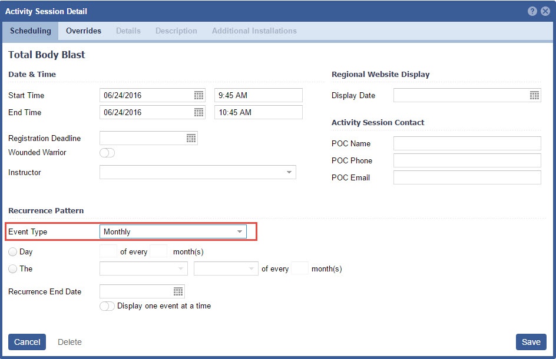Open the End Time calendar picker
The image size is (556, 359).
pos(198,112)
